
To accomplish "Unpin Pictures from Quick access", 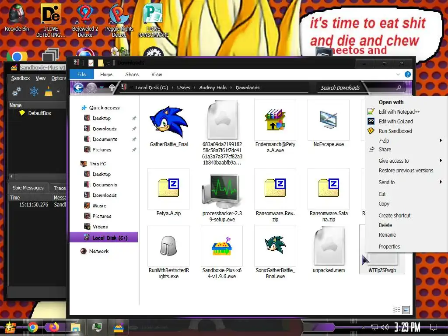I will click(x=134, y=150).
